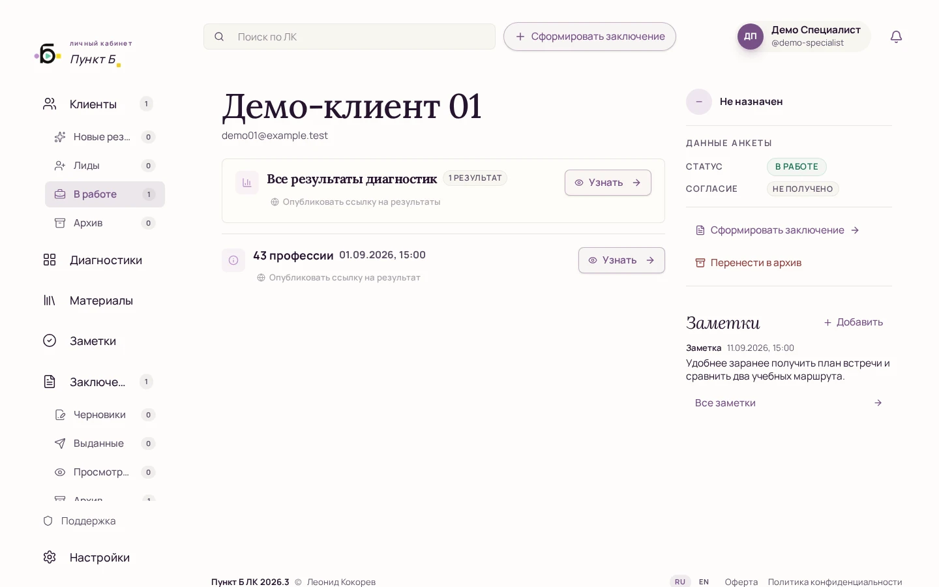Open the Архив item under Клиенты
Viewport: 939px width, 587px height.
(x=105, y=223)
